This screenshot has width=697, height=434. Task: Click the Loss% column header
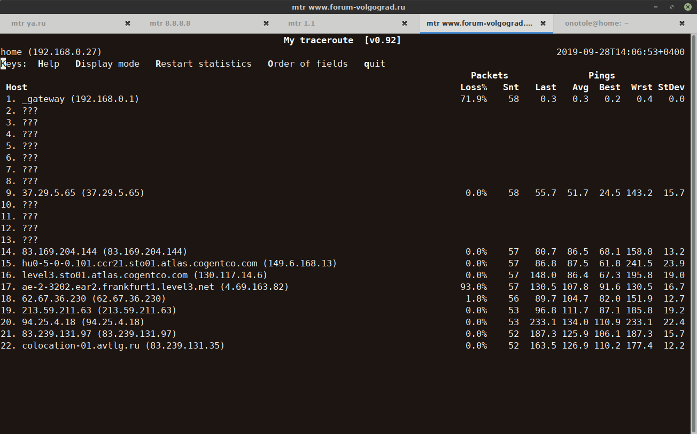(474, 87)
